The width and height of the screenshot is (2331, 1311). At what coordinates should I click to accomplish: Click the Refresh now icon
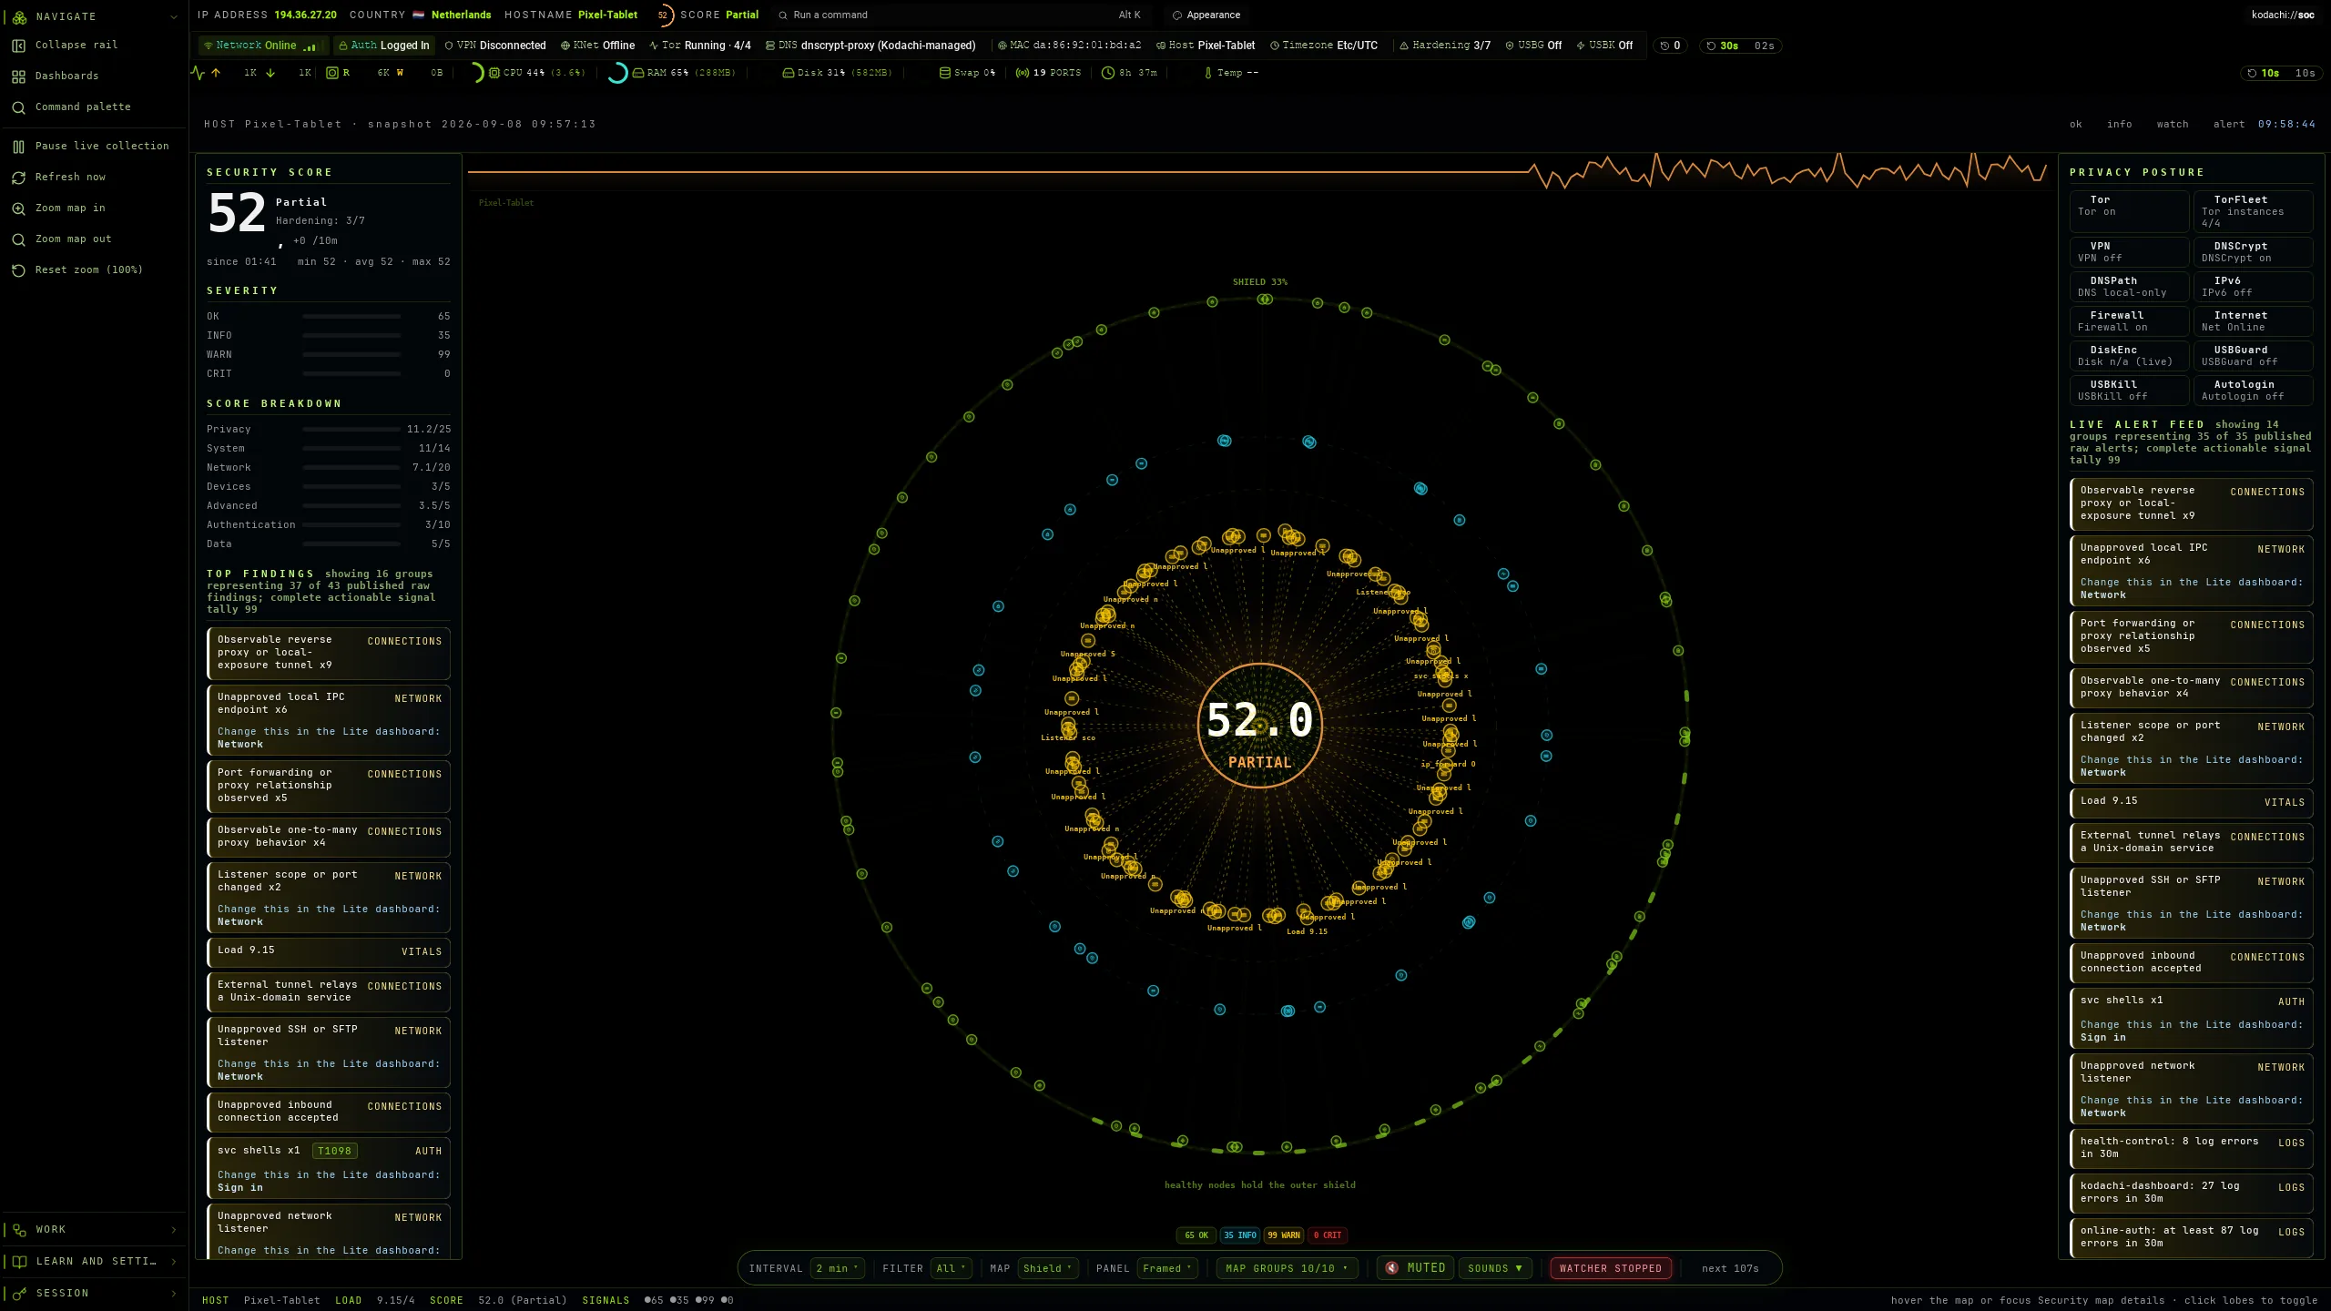click(x=18, y=178)
